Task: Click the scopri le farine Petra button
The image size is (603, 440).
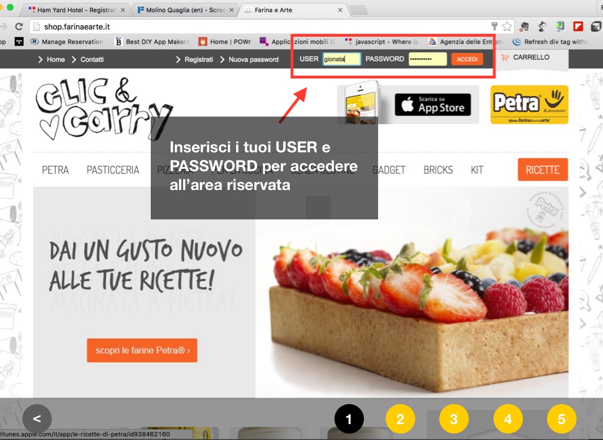Action: pyautogui.click(x=142, y=351)
